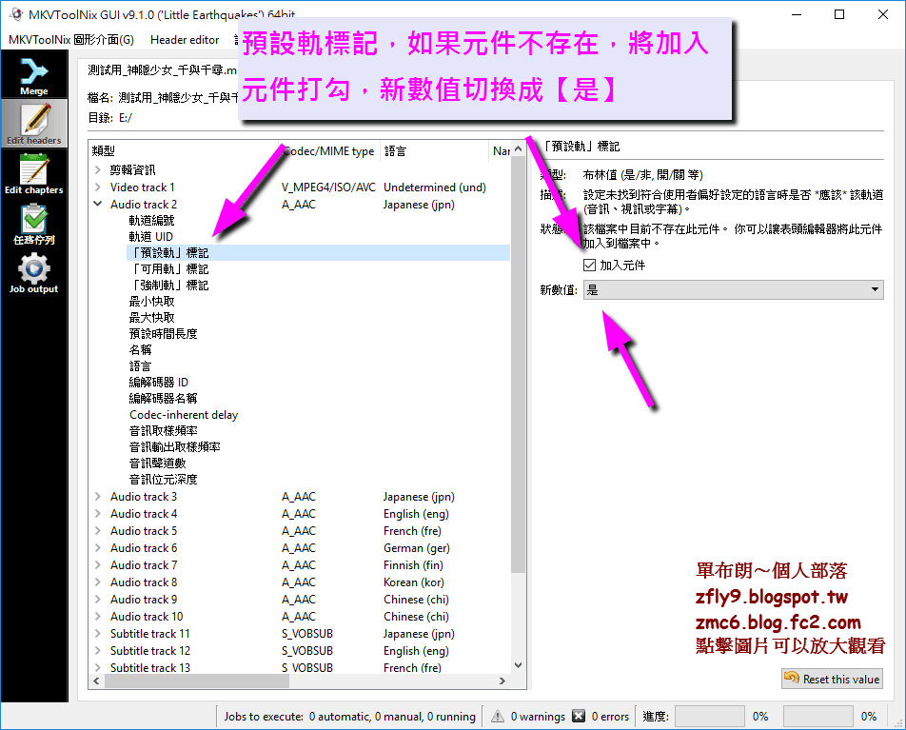906x730 pixels.
Task: Select the Codec-inherent delay item
Action: pyautogui.click(x=183, y=414)
